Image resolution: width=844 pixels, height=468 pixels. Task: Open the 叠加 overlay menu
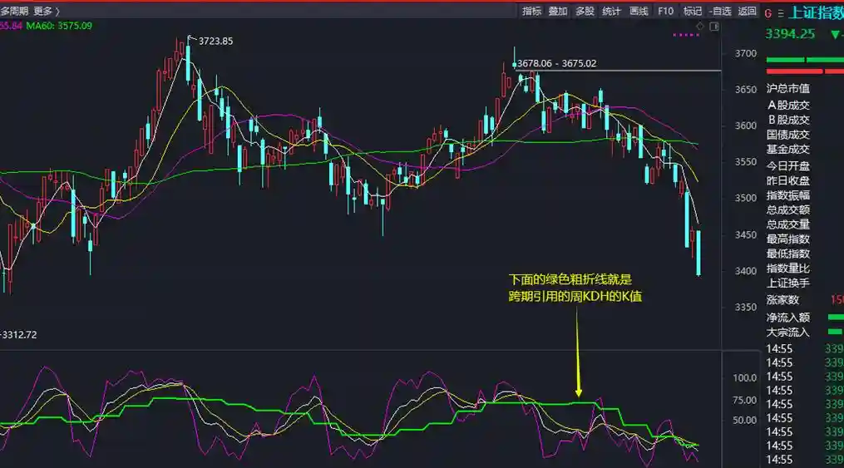558,11
